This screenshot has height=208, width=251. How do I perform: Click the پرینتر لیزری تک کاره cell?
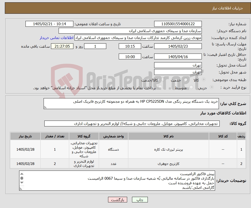[x=168, y=149]
